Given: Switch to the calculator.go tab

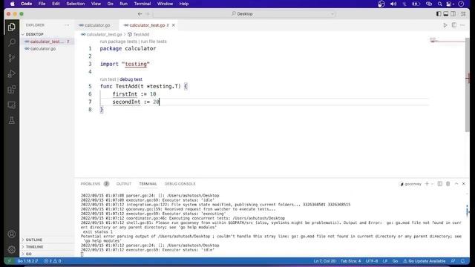Looking at the screenshot, I should click(x=97, y=25).
